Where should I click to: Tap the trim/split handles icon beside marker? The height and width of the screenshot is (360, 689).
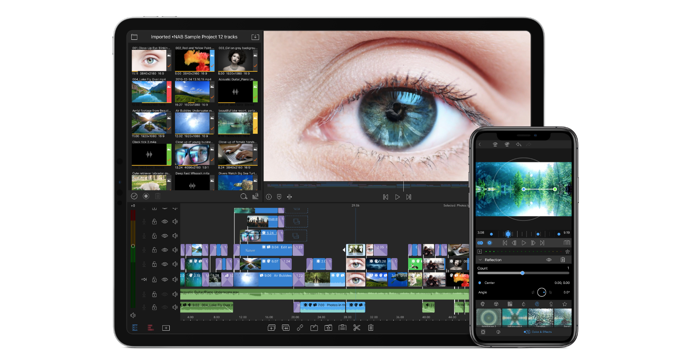[x=290, y=197]
